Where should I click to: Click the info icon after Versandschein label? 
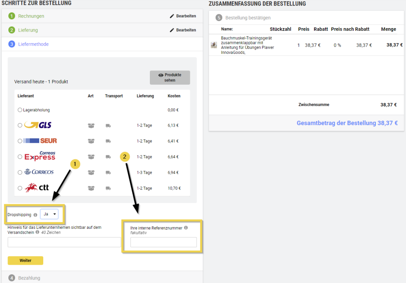point(37,232)
